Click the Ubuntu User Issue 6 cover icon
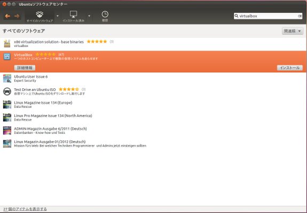 [x=7, y=78]
